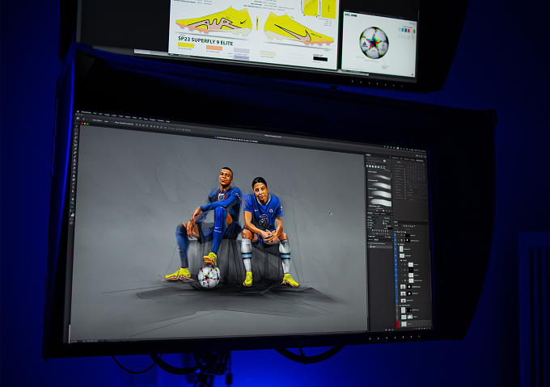The width and height of the screenshot is (550, 387).
Task: Click the Home icon in options bar
Action: tap(78, 119)
